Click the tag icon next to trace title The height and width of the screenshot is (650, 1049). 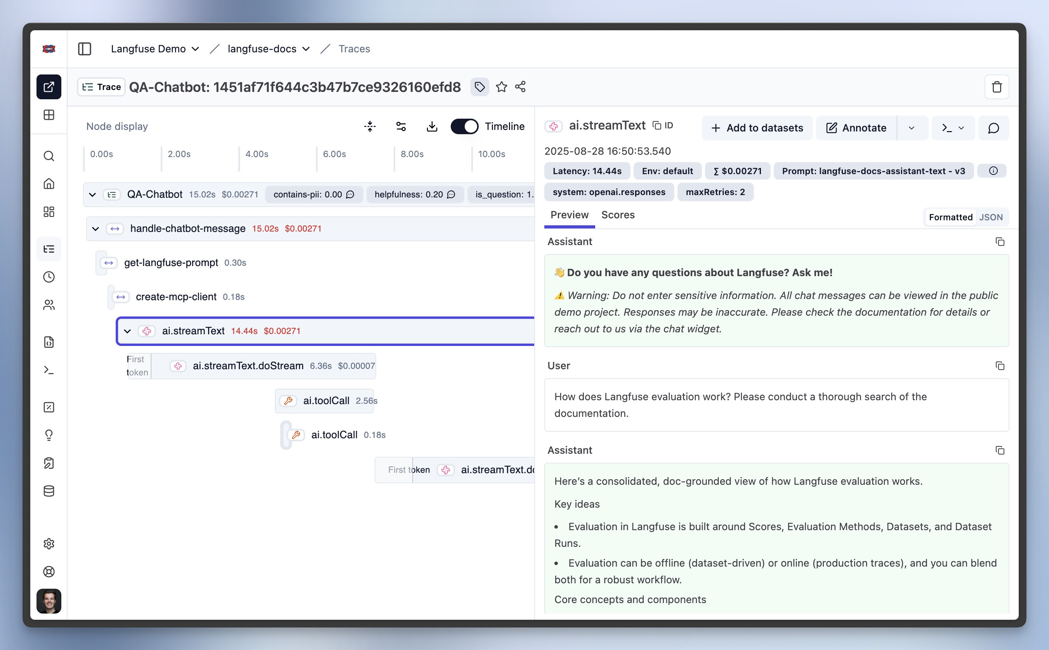pos(479,87)
